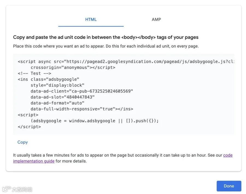Click the ins class adsbygoogle line
The width and height of the screenshot is (246, 194).
(48, 79)
